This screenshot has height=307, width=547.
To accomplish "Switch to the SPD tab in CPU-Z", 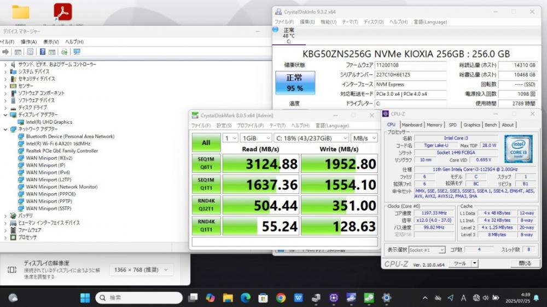I will tap(452, 125).
